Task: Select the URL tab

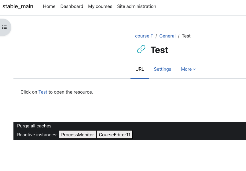Action: pyautogui.click(x=140, y=69)
